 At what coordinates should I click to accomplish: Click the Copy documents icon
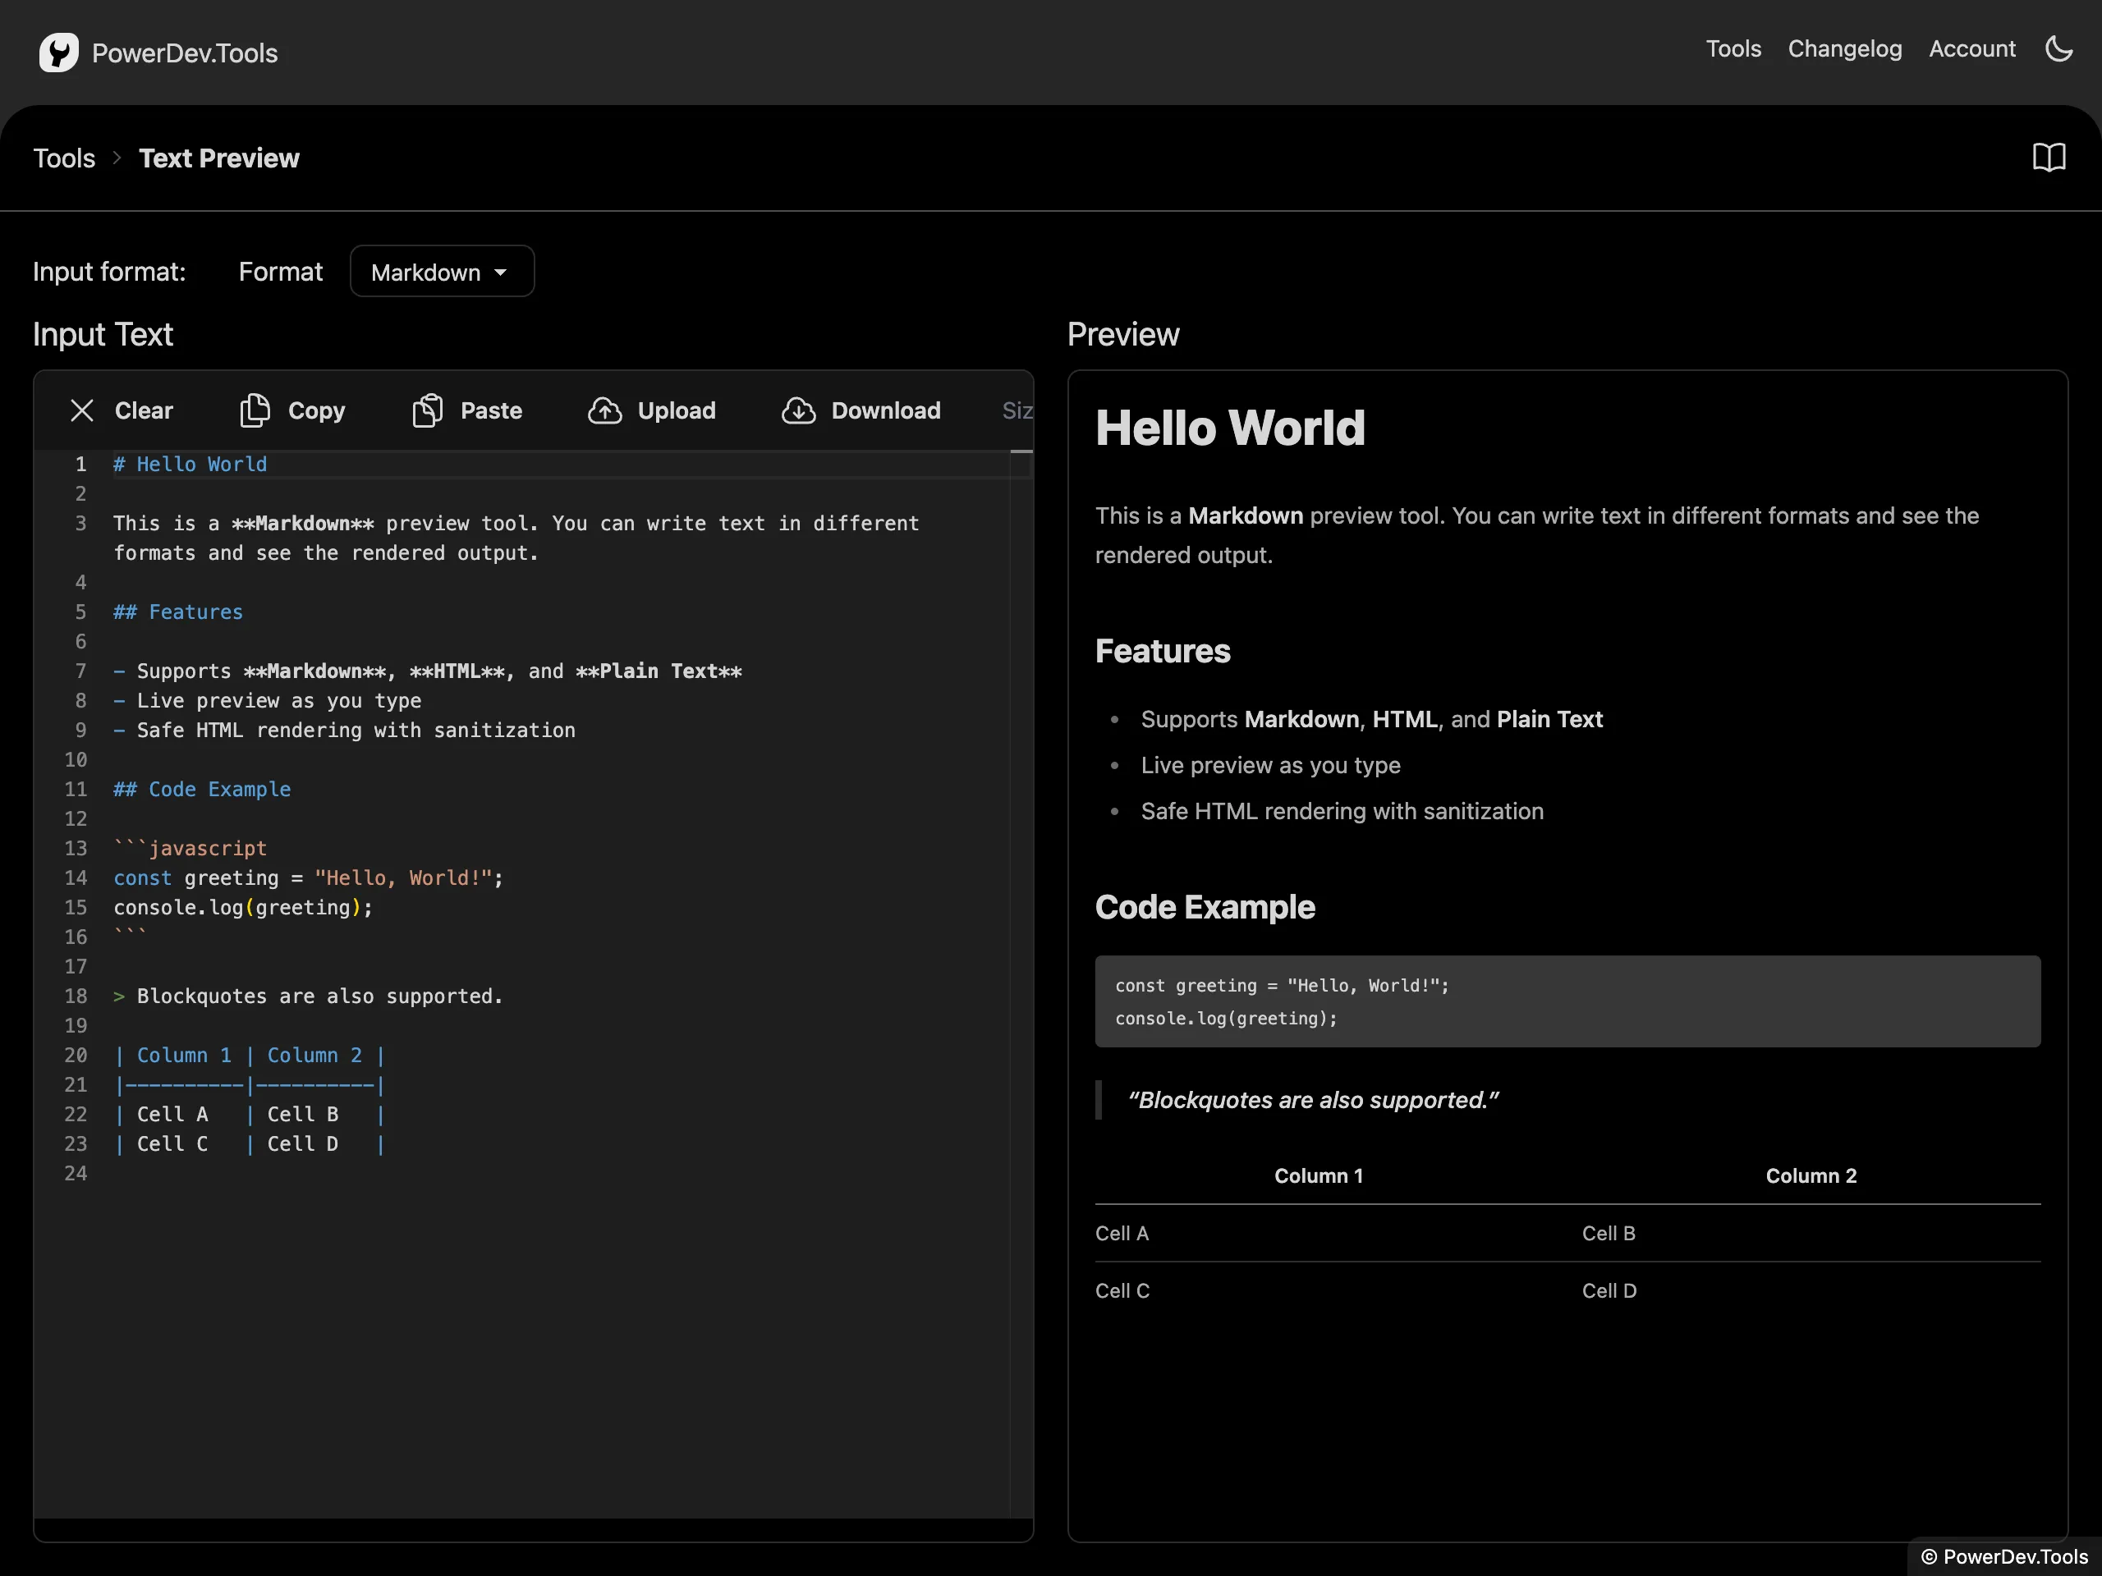coord(254,410)
